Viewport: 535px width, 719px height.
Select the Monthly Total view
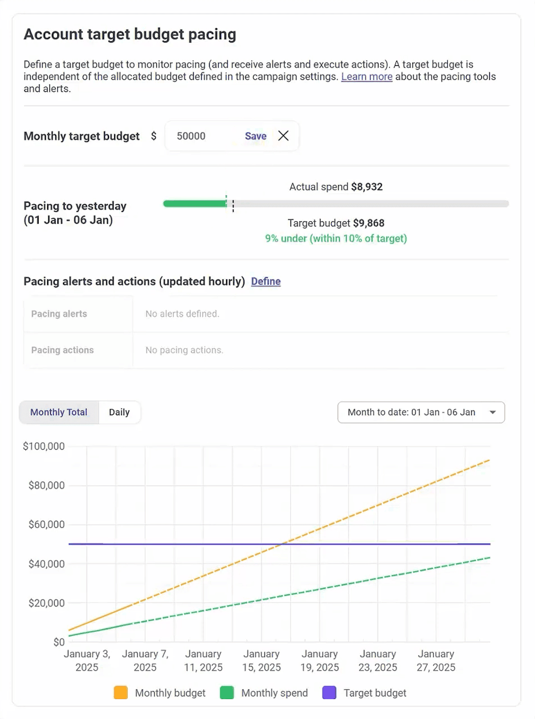pos(59,412)
